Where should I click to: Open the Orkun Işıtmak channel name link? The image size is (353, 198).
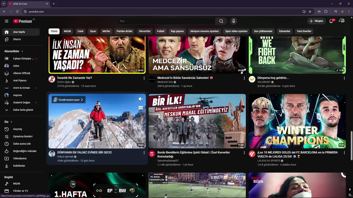pos(65,157)
